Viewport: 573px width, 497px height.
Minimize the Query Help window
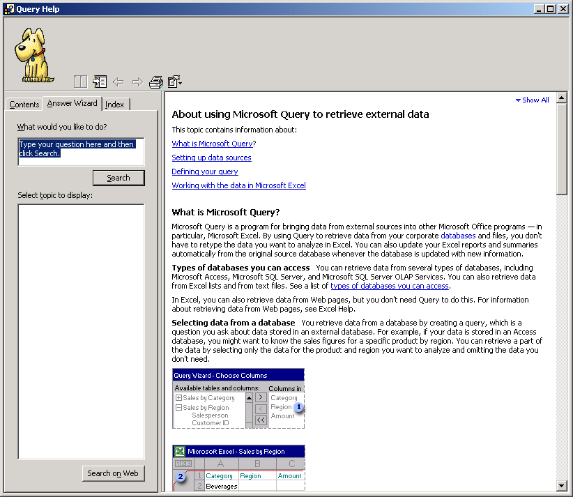539,9
